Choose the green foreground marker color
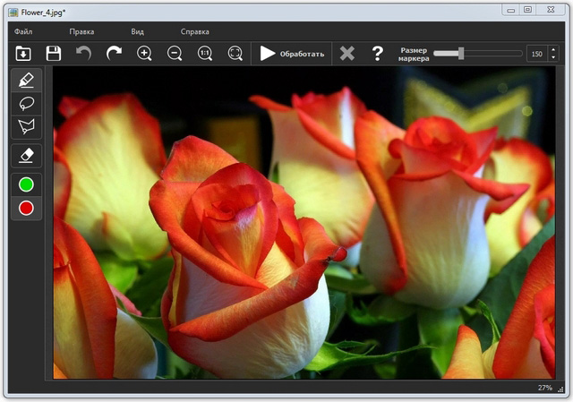Image resolution: width=573 pixels, height=402 pixels. pos(26,184)
